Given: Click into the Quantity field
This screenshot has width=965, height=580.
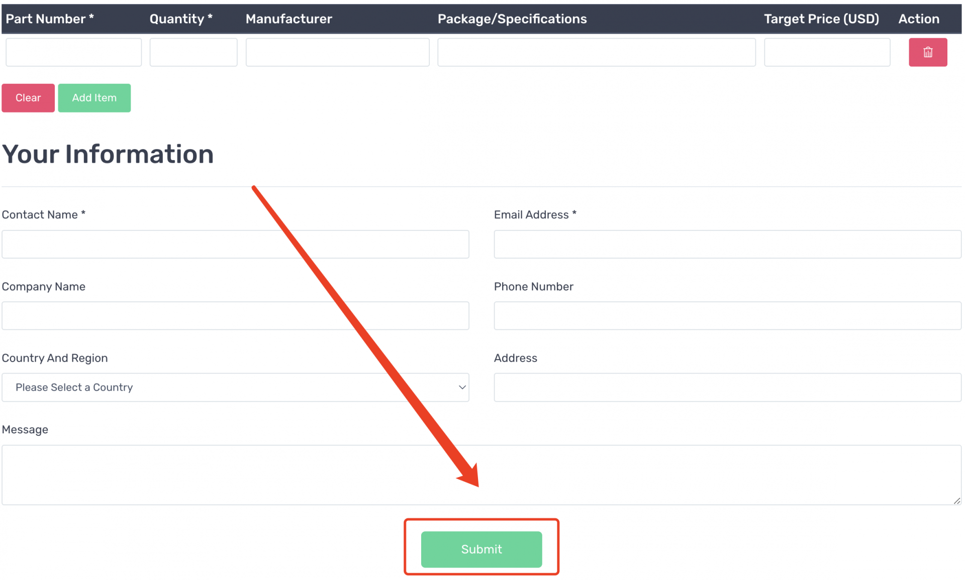Looking at the screenshot, I should pos(193,52).
